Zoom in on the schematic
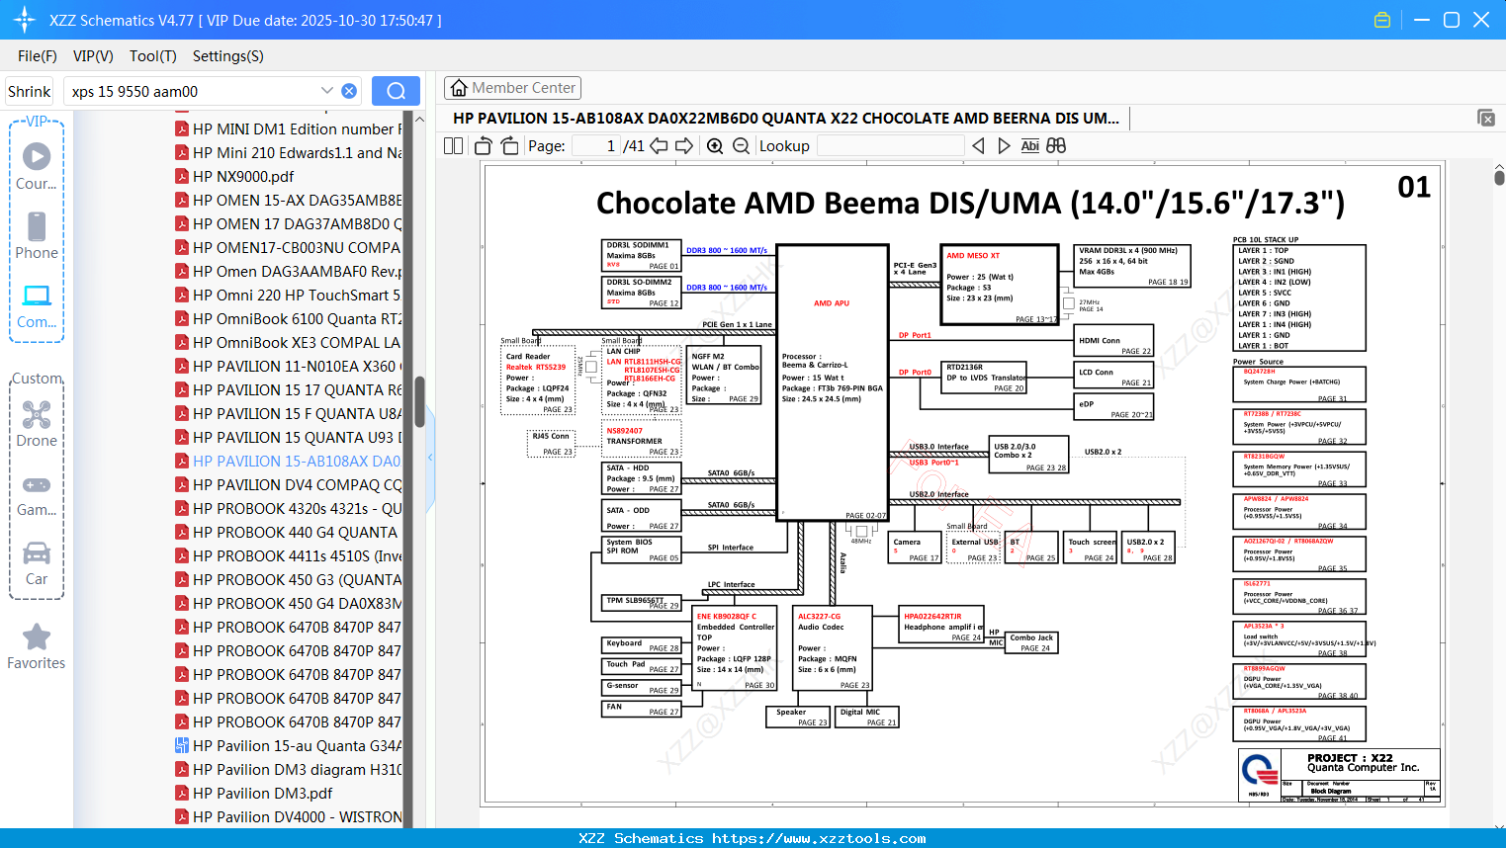The height and width of the screenshot is (848, 1506). pyautogui.click(x=715, y=145)
